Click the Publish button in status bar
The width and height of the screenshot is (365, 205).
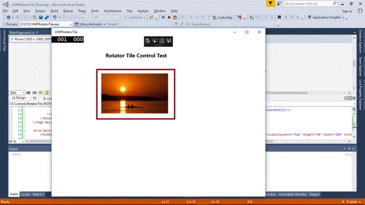(352, 202)
